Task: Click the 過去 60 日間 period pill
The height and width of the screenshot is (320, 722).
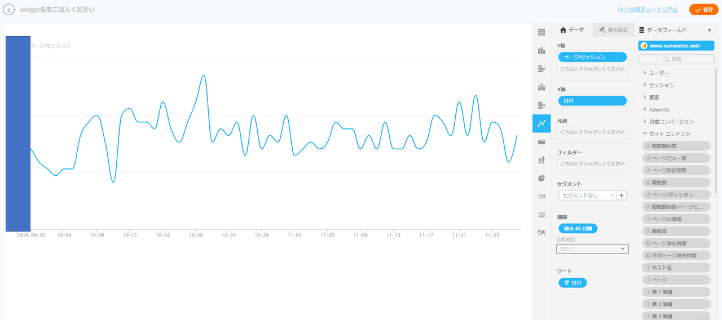Action: 578,229
